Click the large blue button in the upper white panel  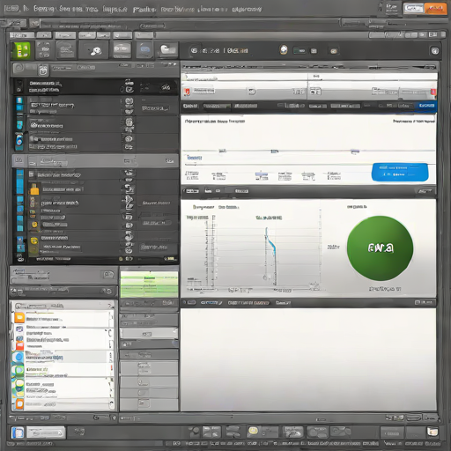click(400, 172)
